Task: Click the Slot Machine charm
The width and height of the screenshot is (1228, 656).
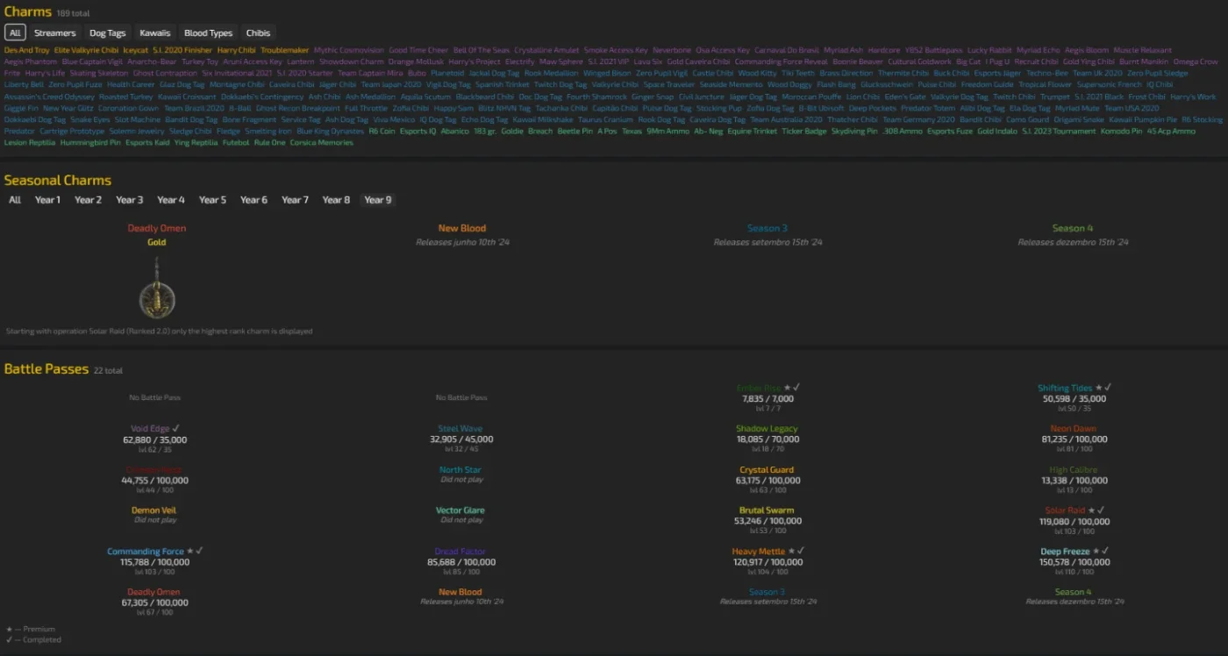Action: point(138,119)
